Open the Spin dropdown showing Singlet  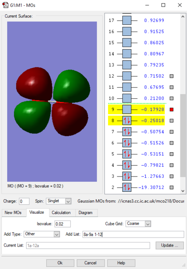point(58,201)
